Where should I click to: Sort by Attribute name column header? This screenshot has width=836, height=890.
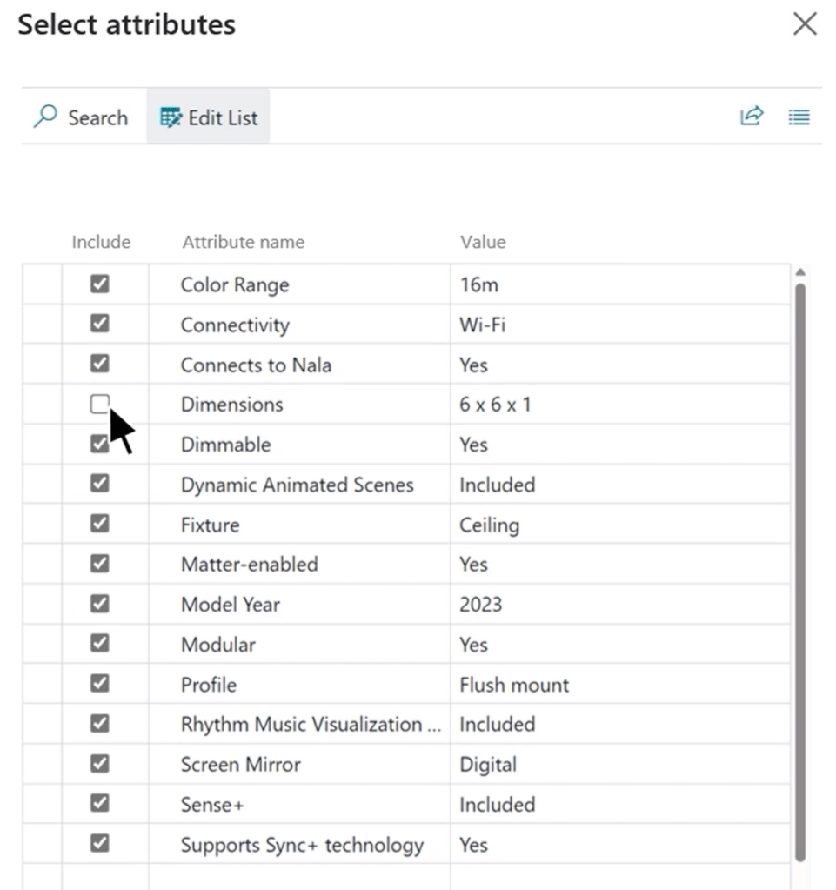coord(243,242)
